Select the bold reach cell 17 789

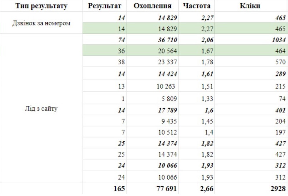click(x=167, y=110)
